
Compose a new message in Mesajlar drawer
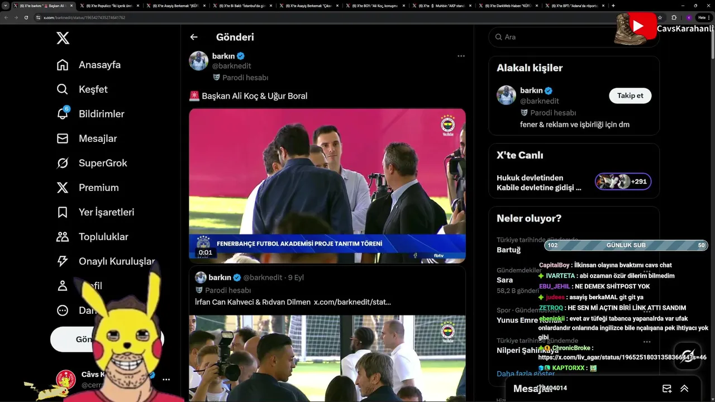pyautogui.click(x=667, y=389)
